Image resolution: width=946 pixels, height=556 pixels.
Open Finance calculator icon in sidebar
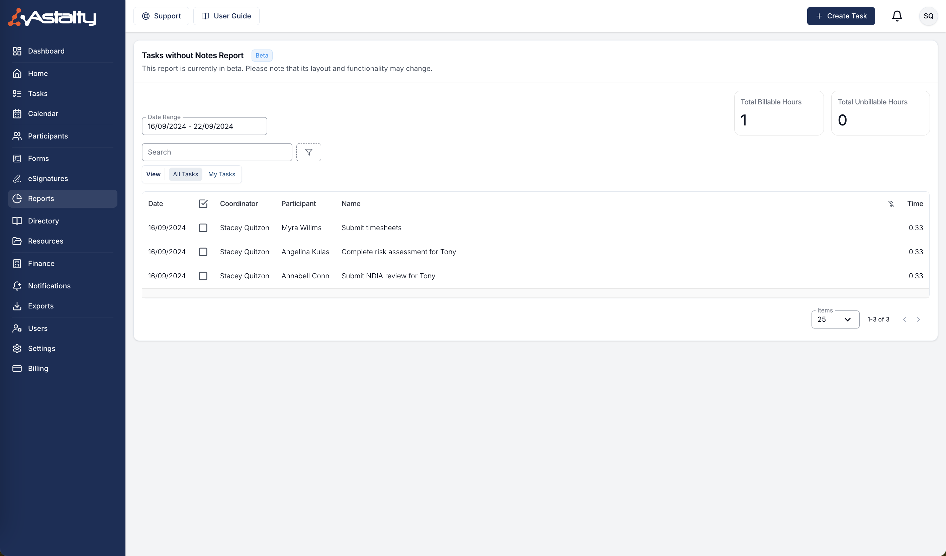(x=17, y=264)
